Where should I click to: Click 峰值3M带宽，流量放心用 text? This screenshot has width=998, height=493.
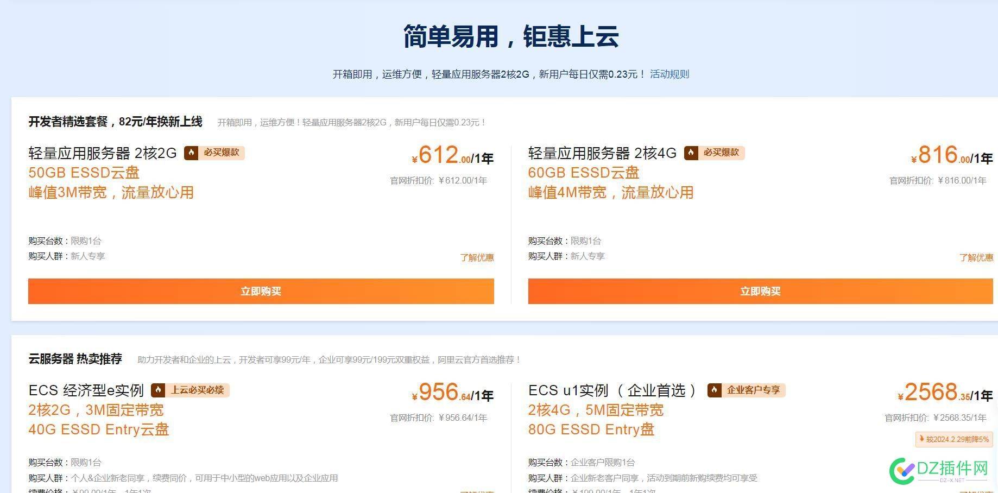111,192
